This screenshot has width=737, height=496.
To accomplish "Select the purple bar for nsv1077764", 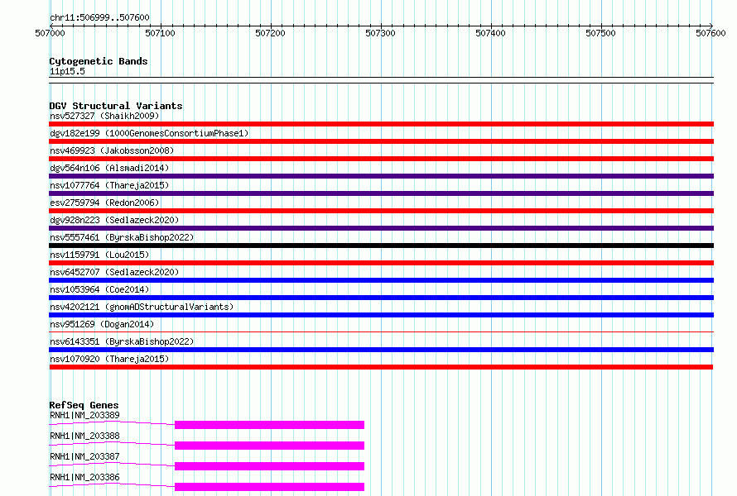I will pos(381,193).
